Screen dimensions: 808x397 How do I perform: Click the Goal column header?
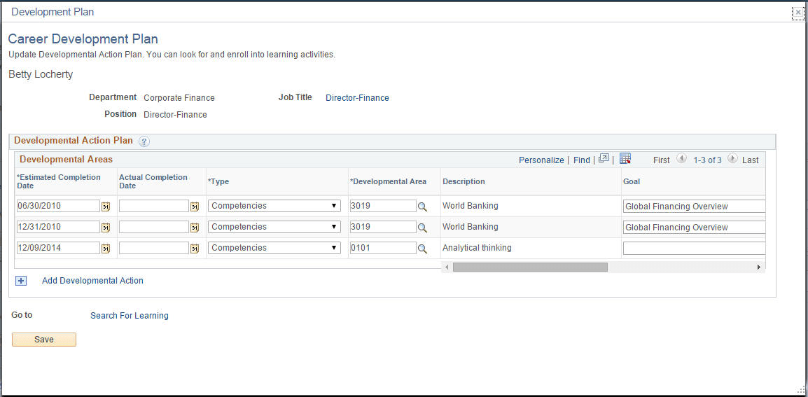(632, 181)
